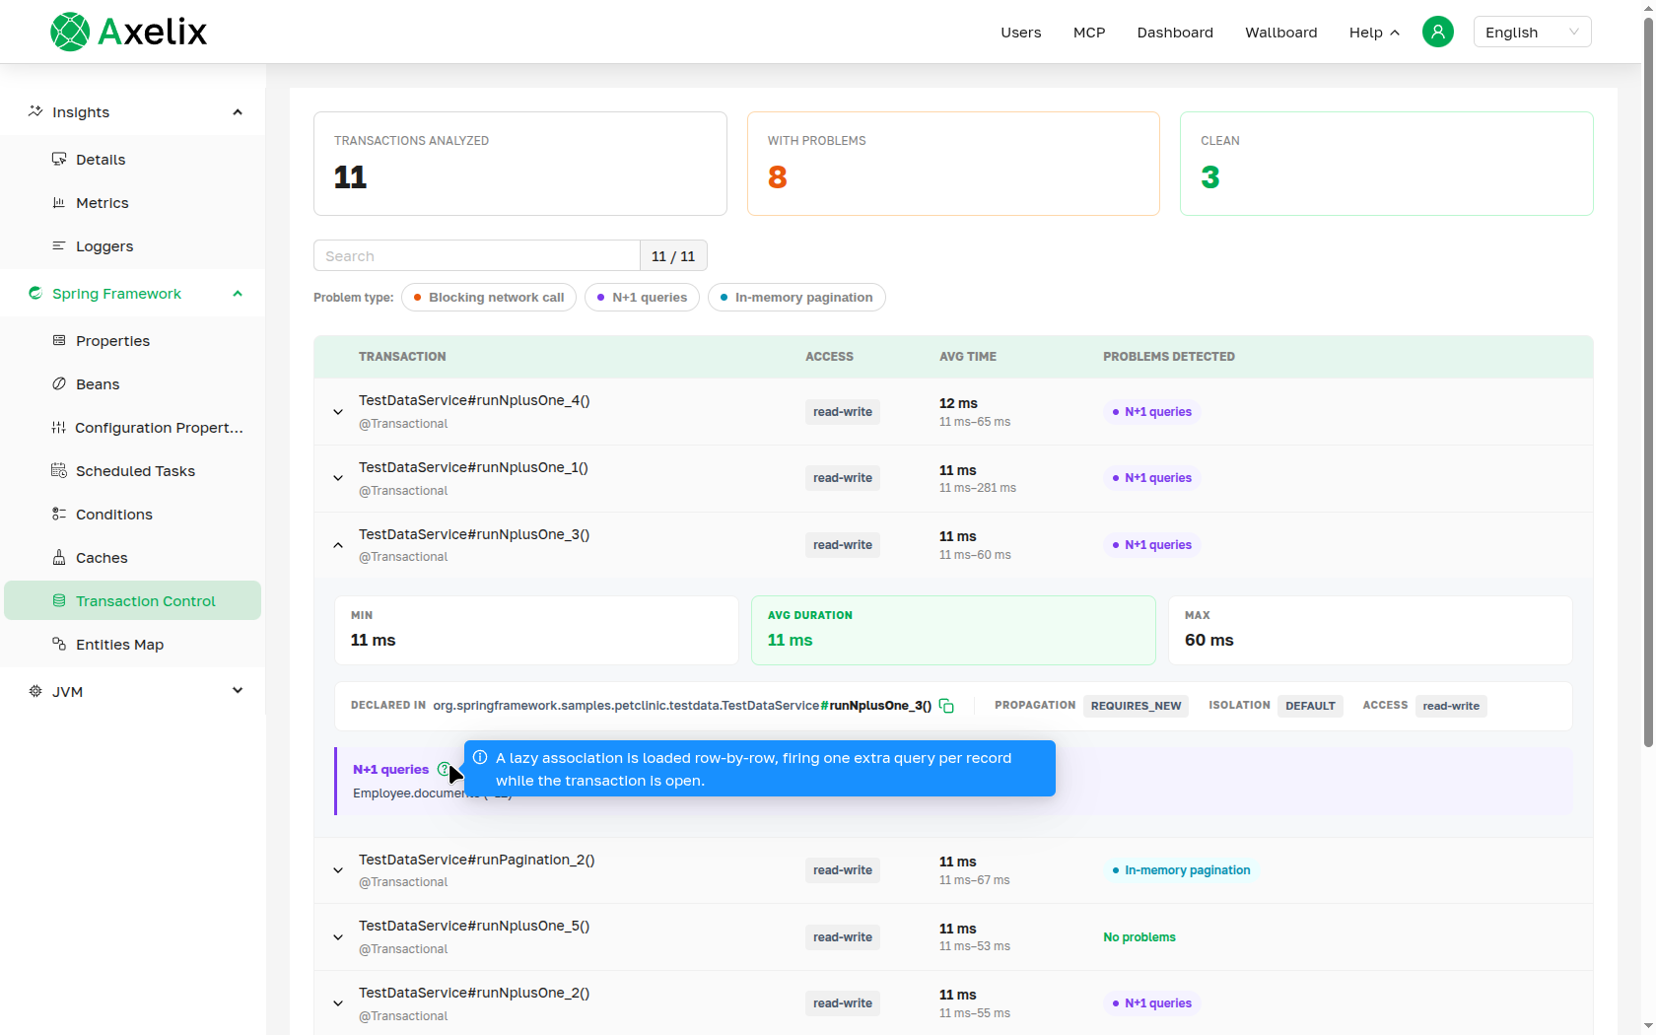Toggle the Blocking network call filter
Image resolution: width=1656 pixels, height=1035 pixels.
489,297
